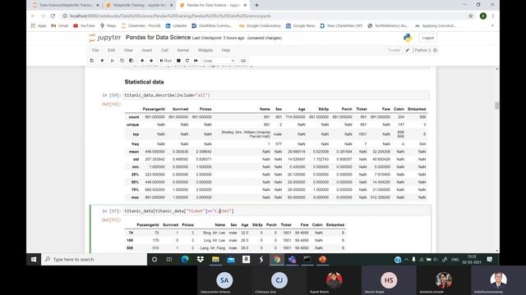This screenshot has height=295, width=526.
Task: Click the Embarked column header in describe output
Action: pyautogui.click(x=417, y=109)
